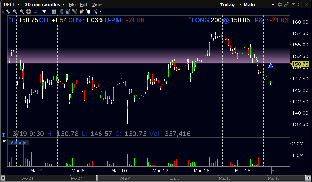The width and height of the screenshot is (312, 182).
Task: Click the Mar 16 date label
Action: point(202,171)
